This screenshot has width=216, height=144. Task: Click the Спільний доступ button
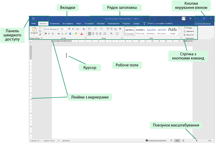[202, 24]
